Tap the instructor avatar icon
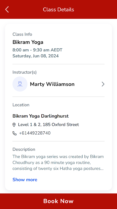This screenshot has width=117, height=209. [x=20, y=84]
